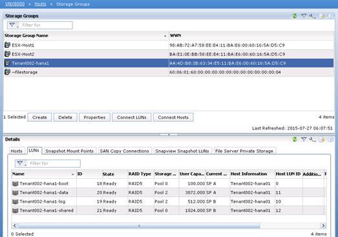The image size is (338, 237).
Task: Sort by WWN column header
Action: click(x=251, y=36)
